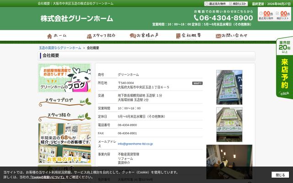Click the speech bubble icon beside お客様の声

click(133, 36)
